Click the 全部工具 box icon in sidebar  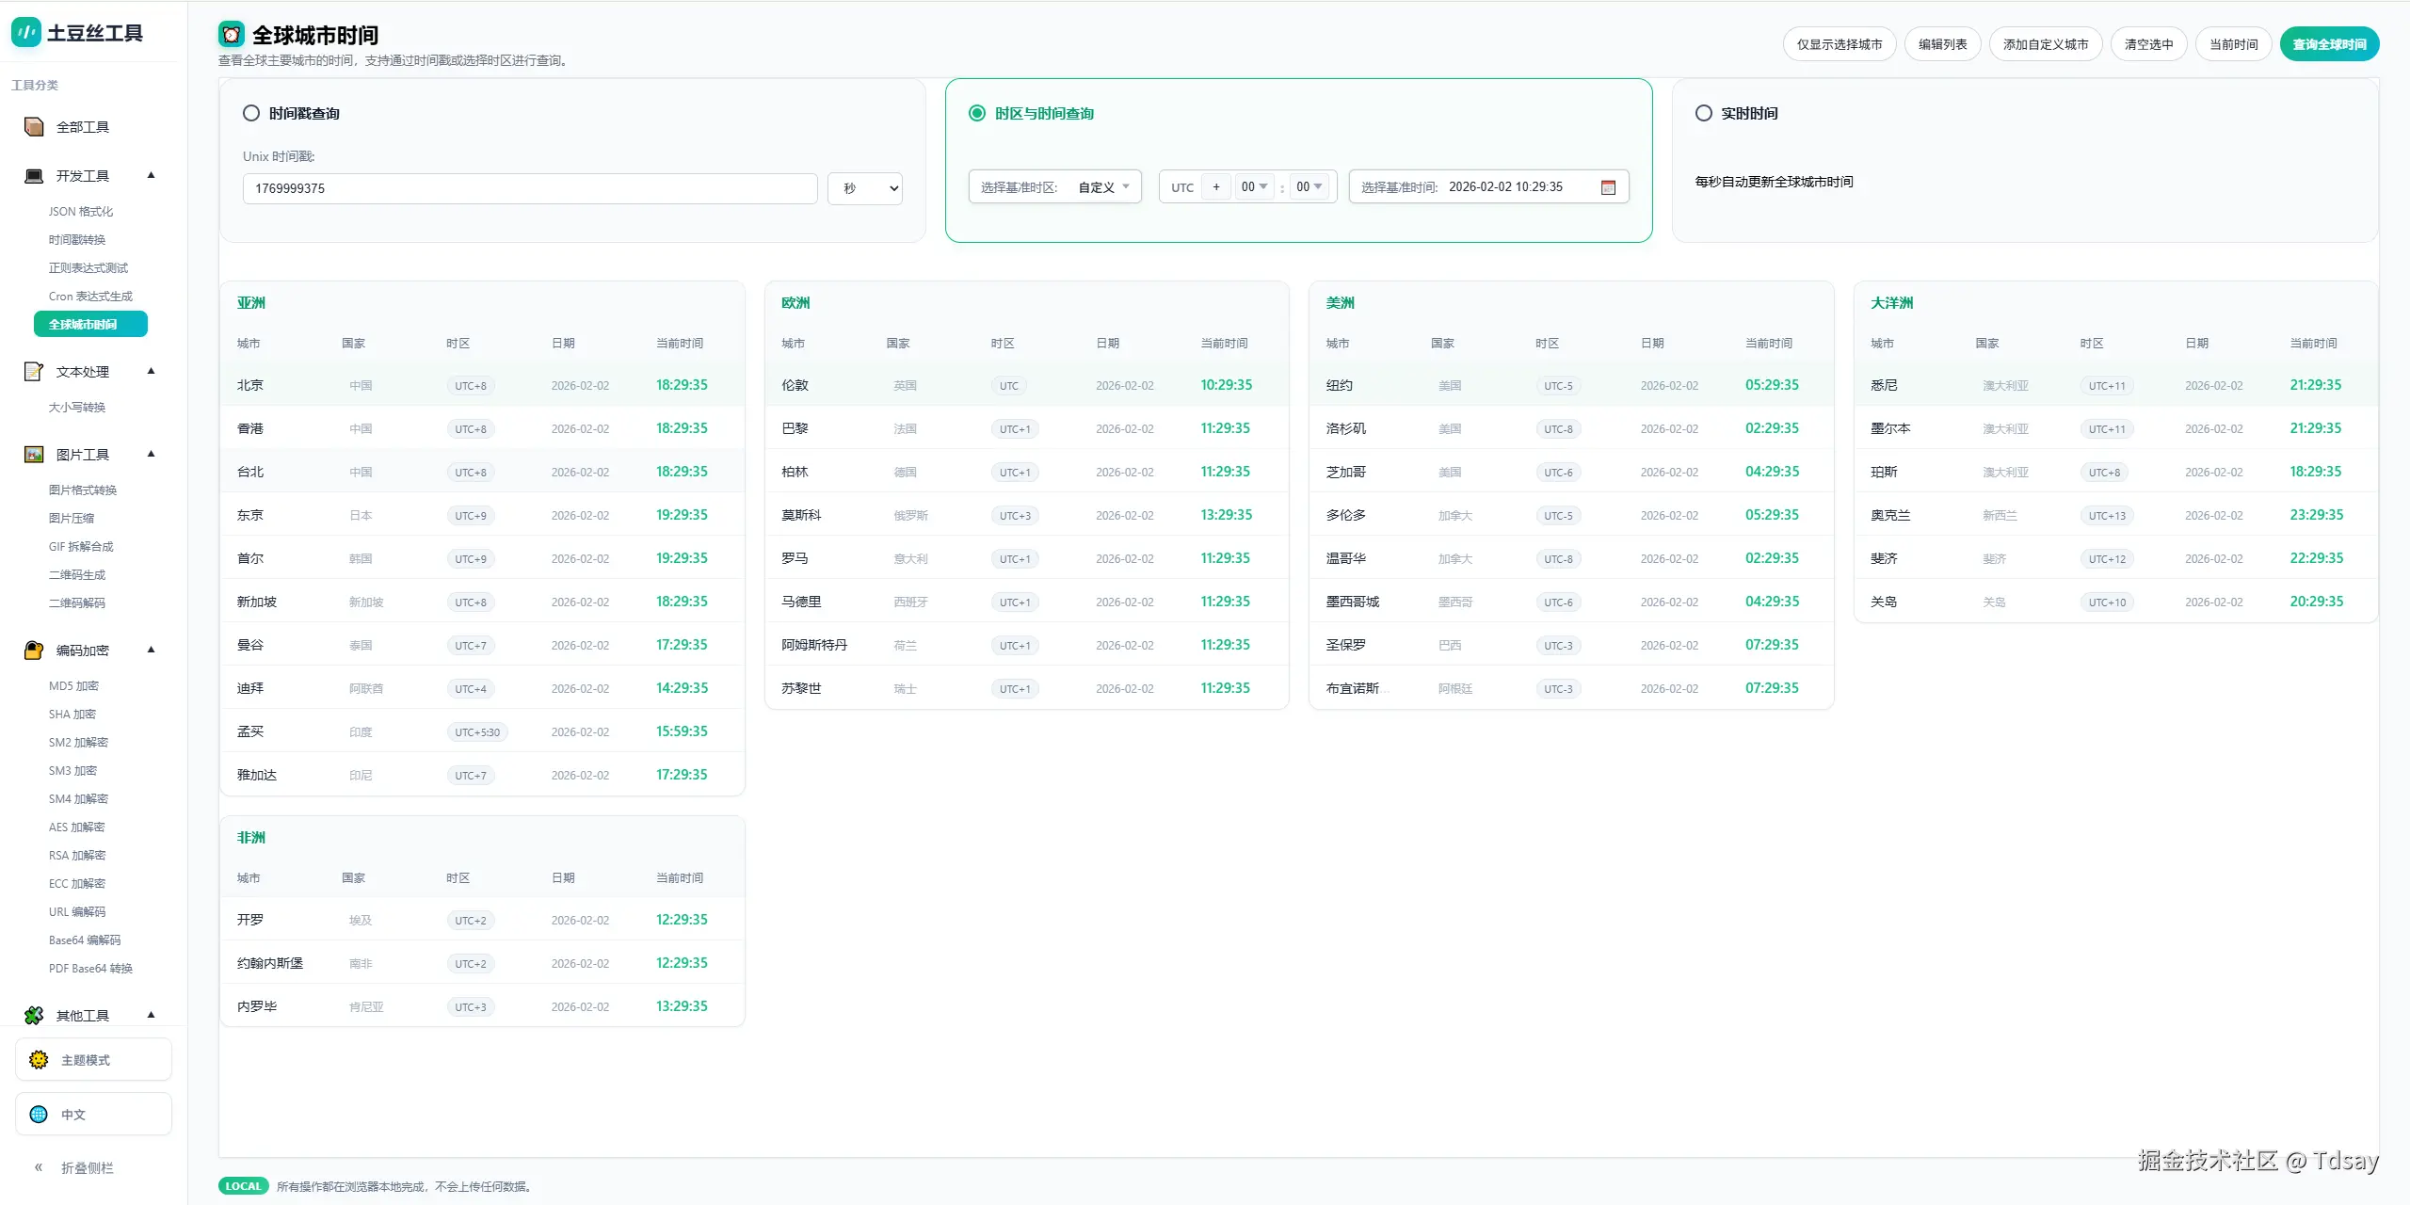coord(34,127)
